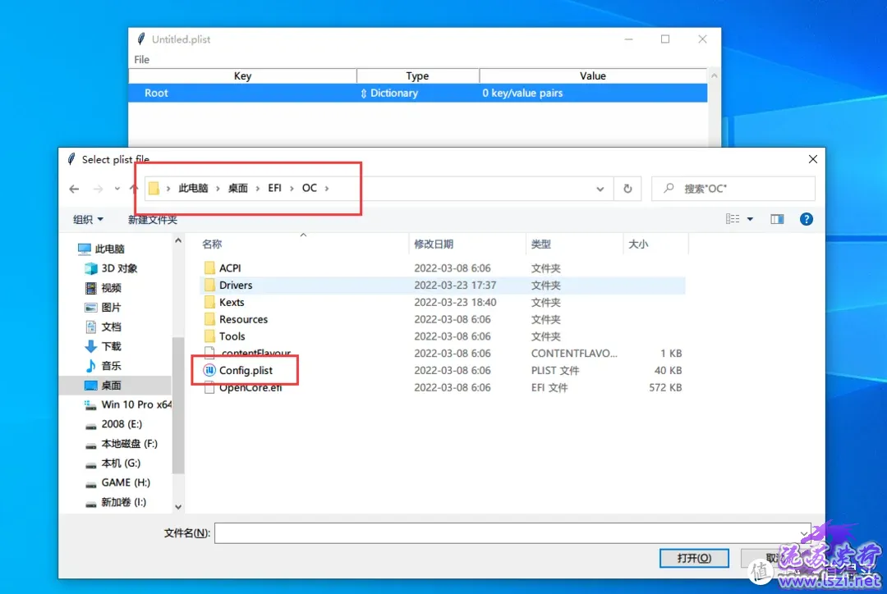Screen dimensions: 887x594
Task: Open the view options dropdown arrow
Action: 750,219
